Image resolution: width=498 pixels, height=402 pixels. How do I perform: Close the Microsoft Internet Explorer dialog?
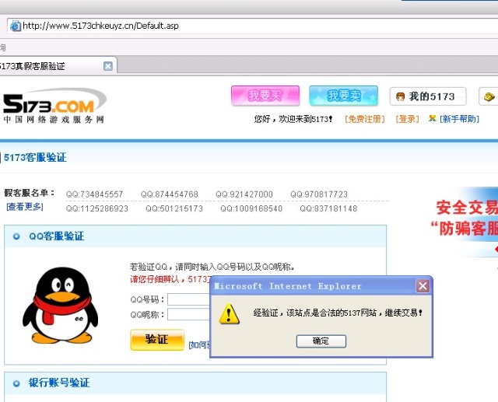[423, 286]
